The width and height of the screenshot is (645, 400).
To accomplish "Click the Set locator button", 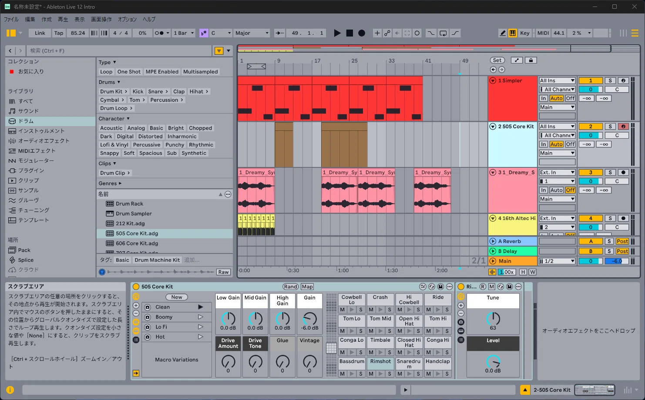I will 497,60.
